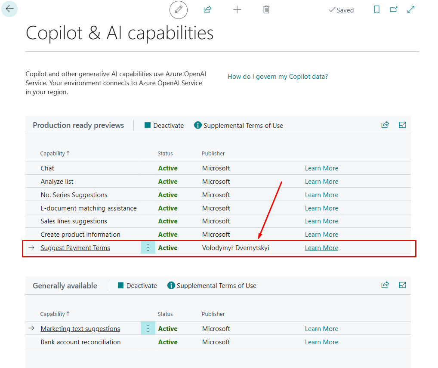Add new record with plus icon

point(237,10)
